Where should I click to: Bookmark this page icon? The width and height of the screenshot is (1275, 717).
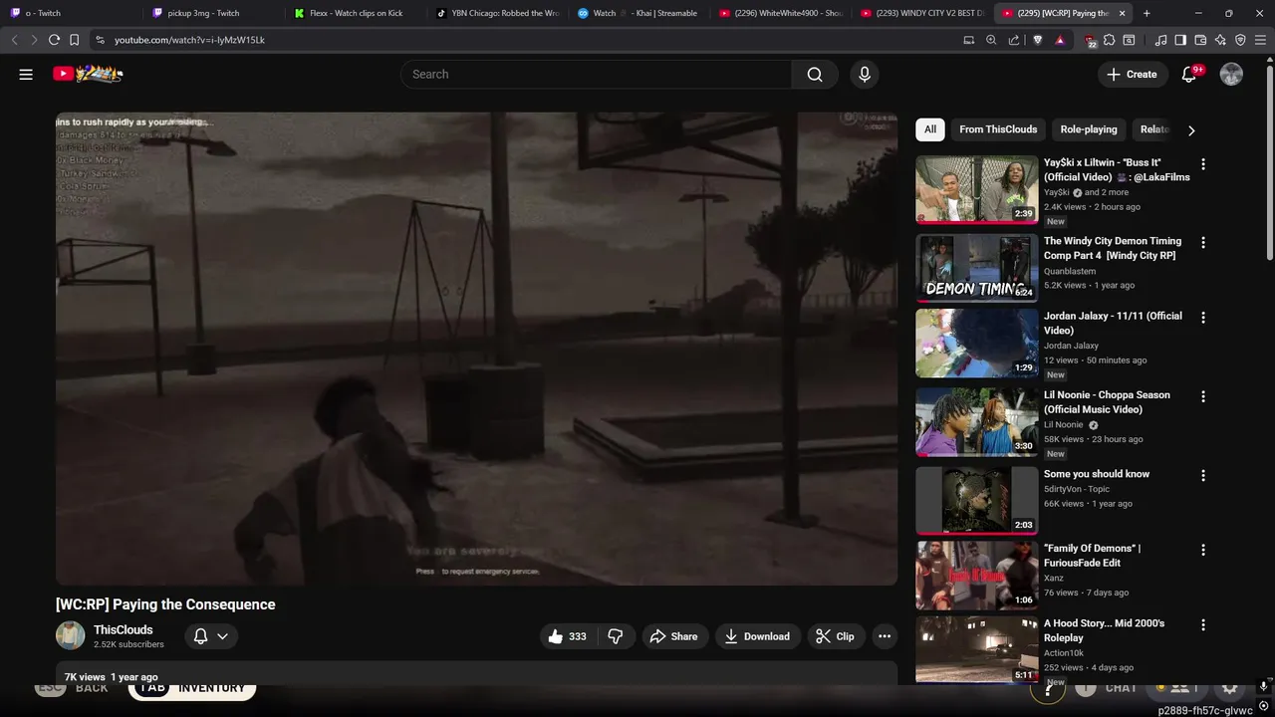click(x=74, y=40)
